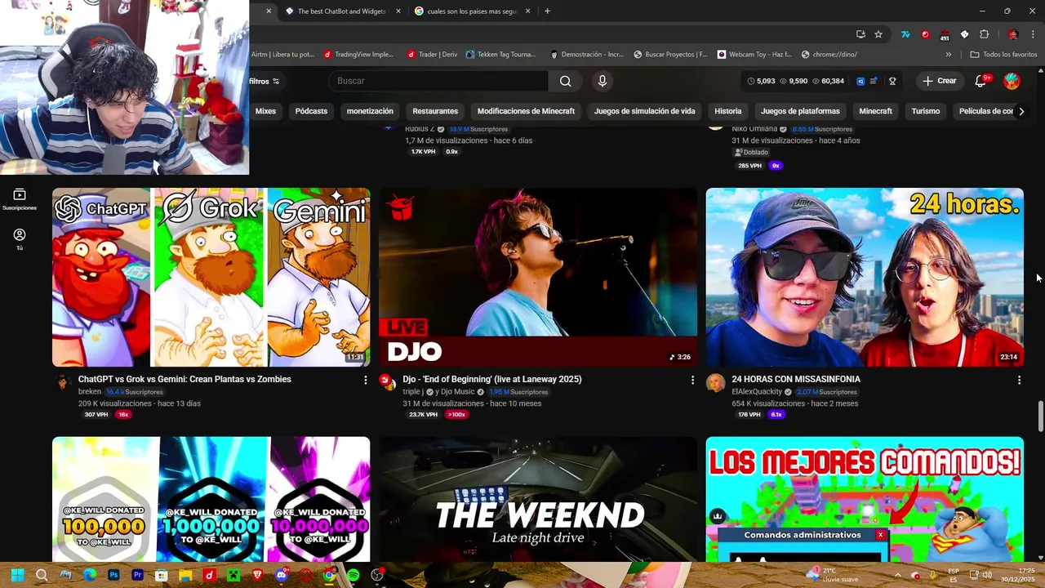This screenshot has height=588, width=1045.
Task: Click the YouTube search magnifier button
Action: point(565,81)
